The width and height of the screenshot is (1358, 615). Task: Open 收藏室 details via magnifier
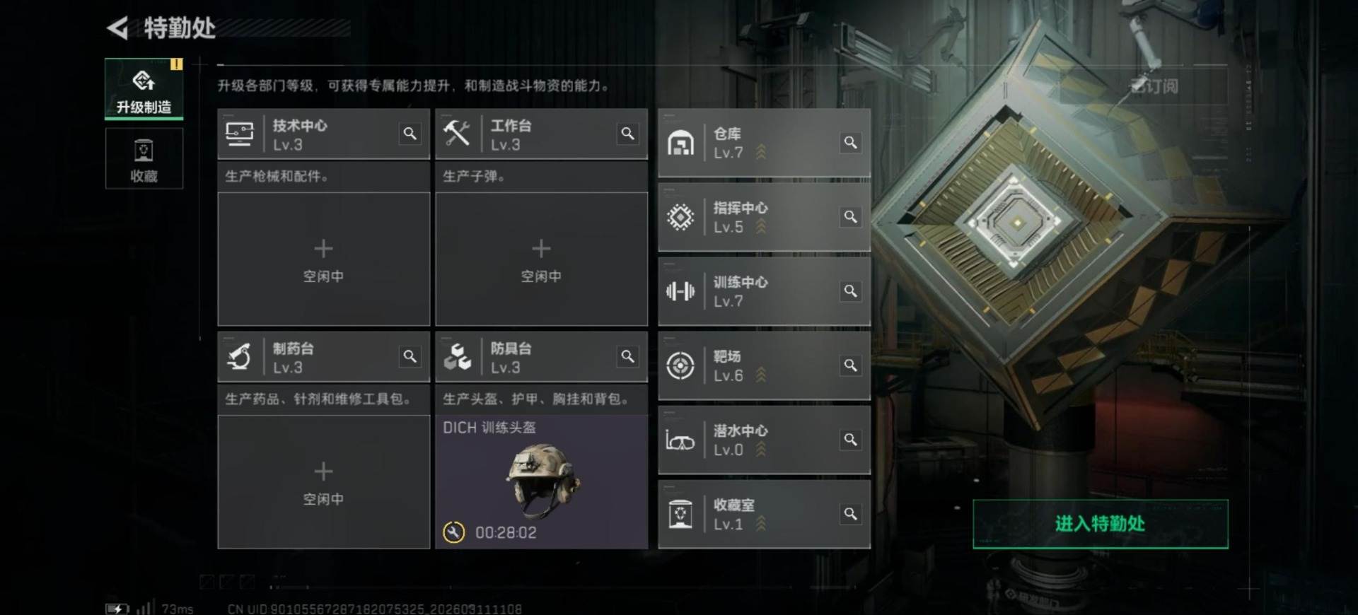[850, 513]
